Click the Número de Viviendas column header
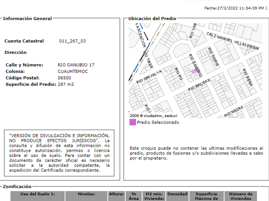The image size is (269, 201). [241, 196]
